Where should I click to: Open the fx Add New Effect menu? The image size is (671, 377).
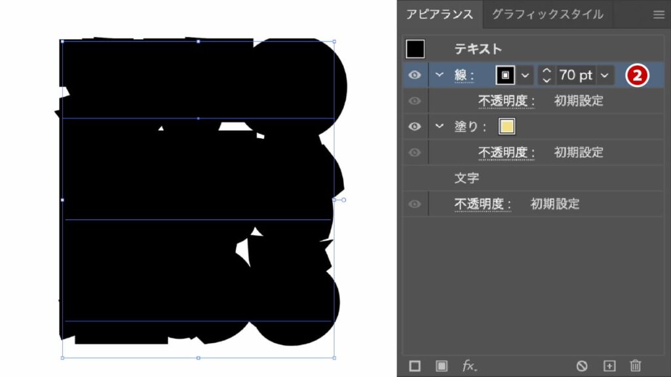[469, 366]
